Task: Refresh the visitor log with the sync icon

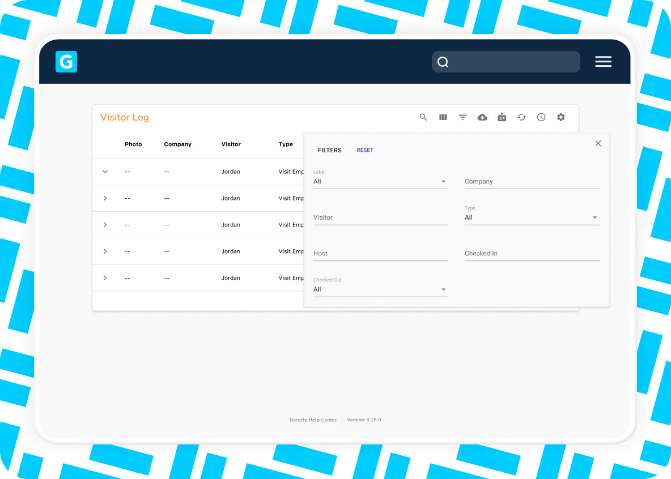Action: coord(521,117)
